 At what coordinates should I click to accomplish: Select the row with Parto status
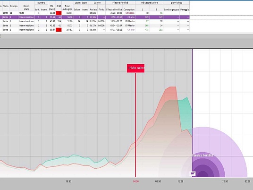pos(95,13)
